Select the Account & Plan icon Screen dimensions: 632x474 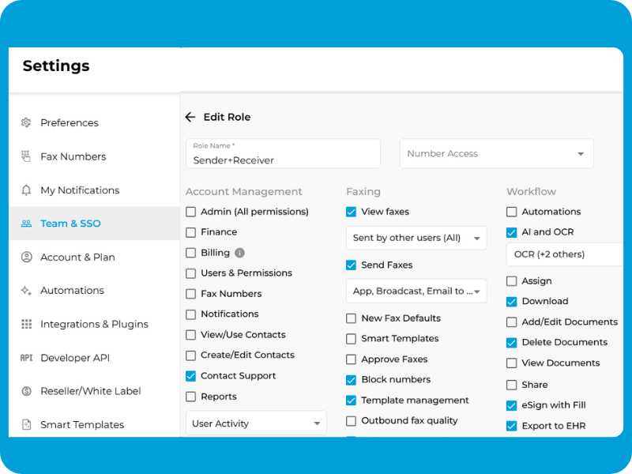pyautogui.click(x=26, y=257)
